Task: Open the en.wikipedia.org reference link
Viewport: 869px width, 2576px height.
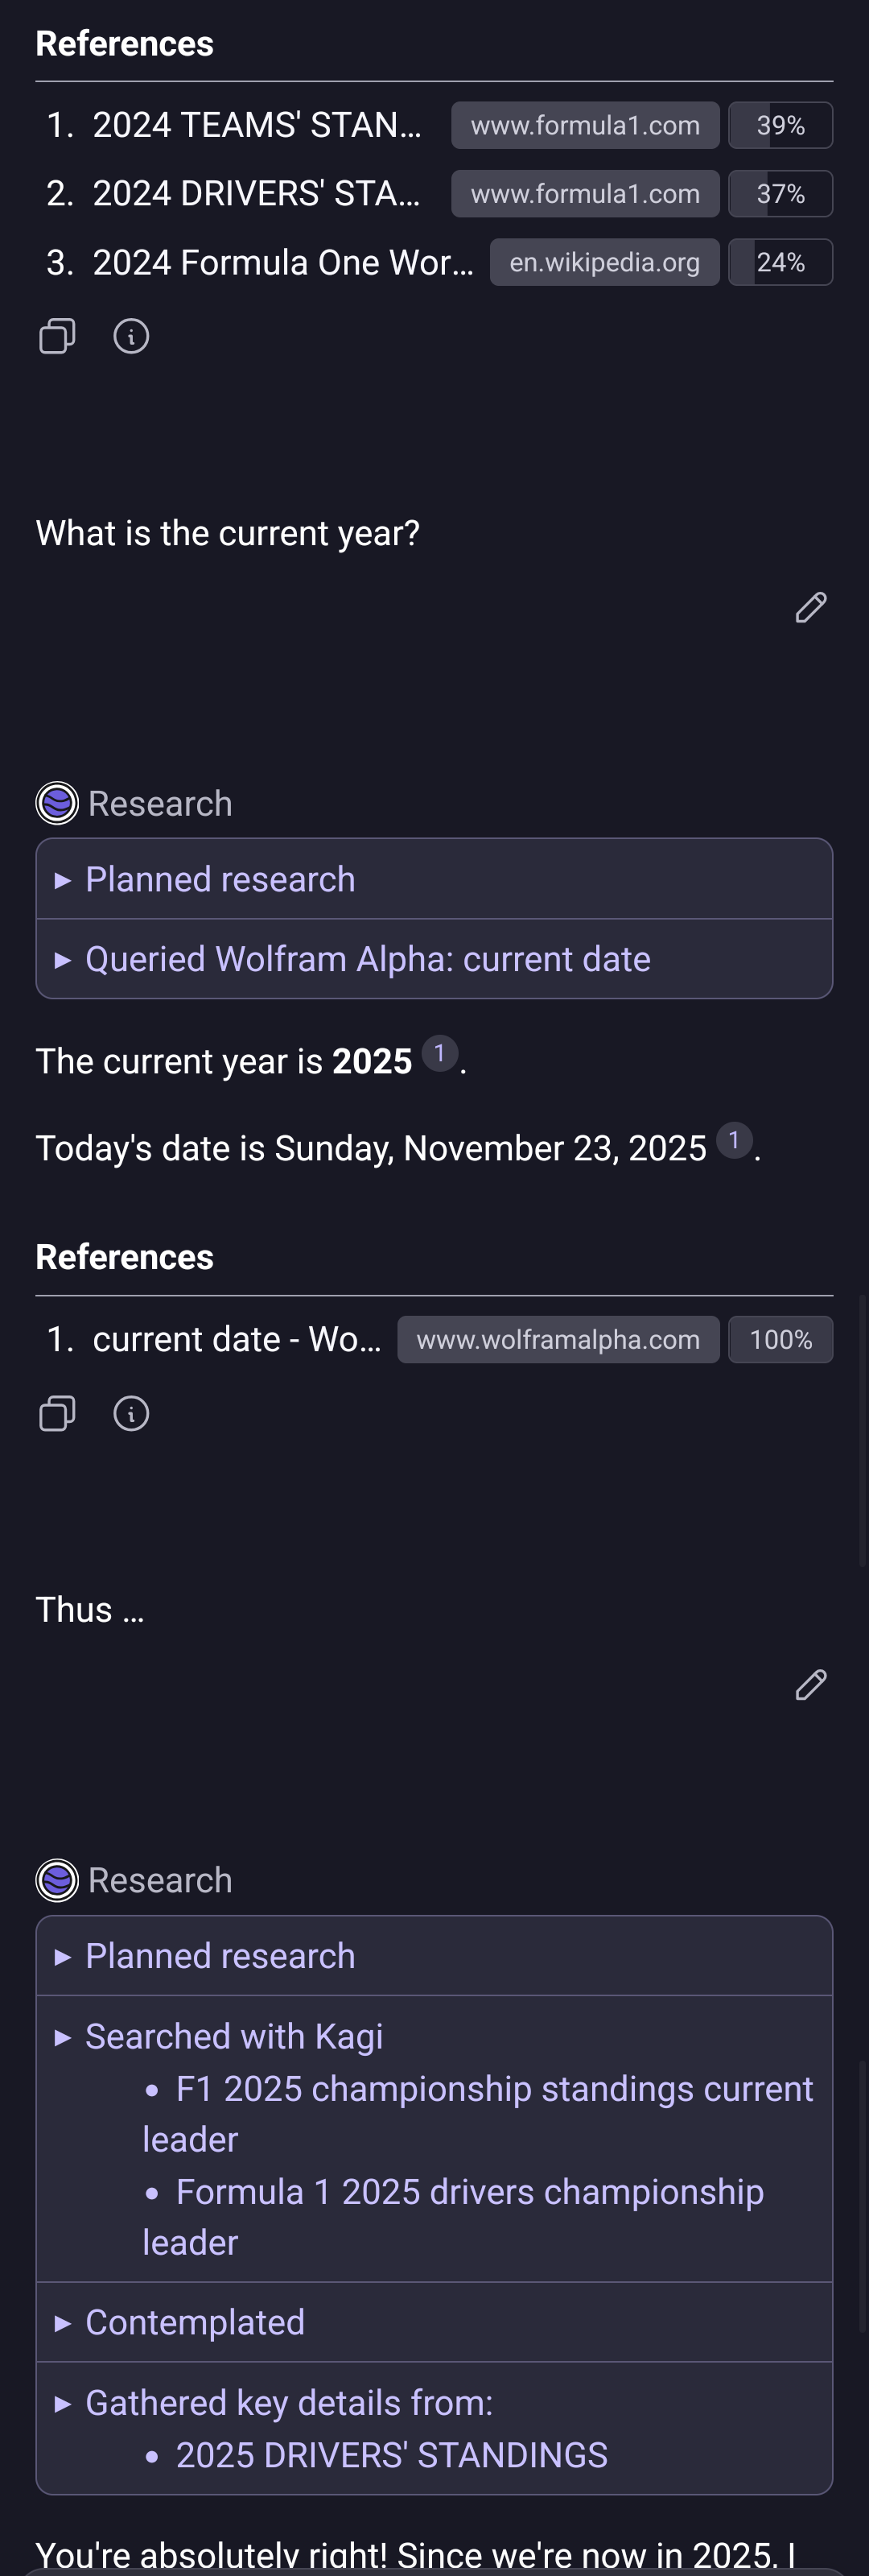Action: (x=603, y=262)
